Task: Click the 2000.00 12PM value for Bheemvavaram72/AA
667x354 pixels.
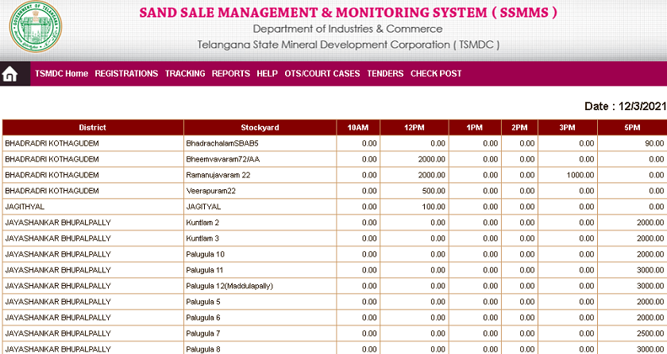Action: [431, 159]
